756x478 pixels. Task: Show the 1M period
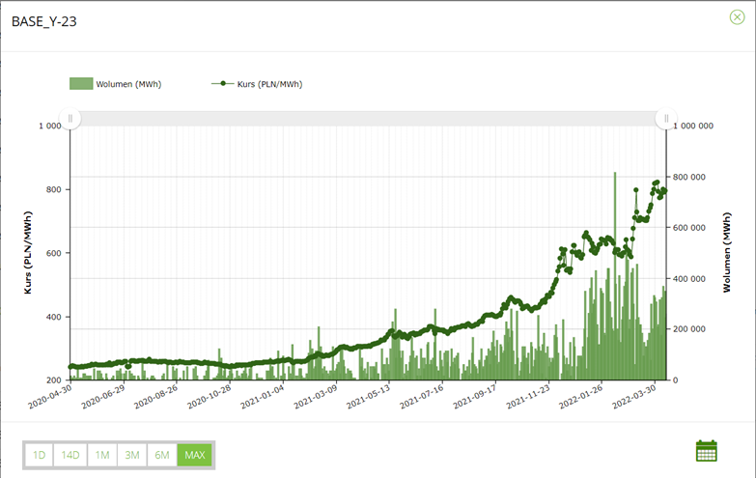point(102,455)
